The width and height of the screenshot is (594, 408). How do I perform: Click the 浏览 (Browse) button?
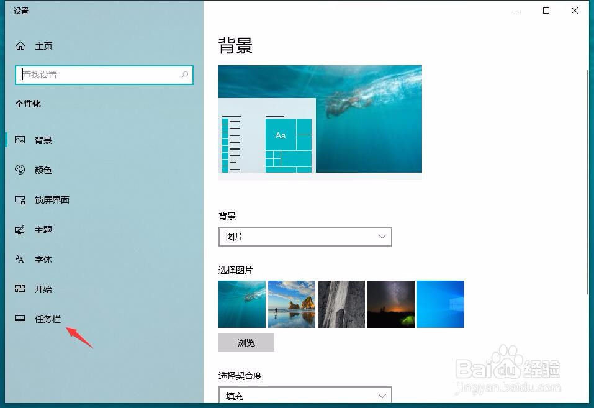pyautogui.click(x=246, y=342)
